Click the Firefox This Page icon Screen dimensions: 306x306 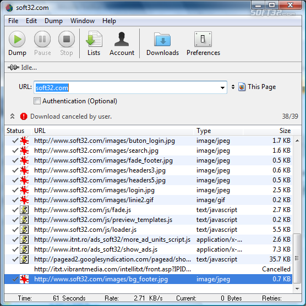[242, 87]
